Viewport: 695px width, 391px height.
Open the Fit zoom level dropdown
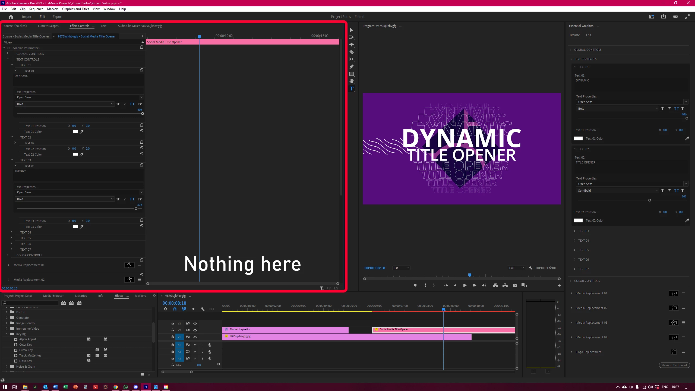tap(401, 268)
